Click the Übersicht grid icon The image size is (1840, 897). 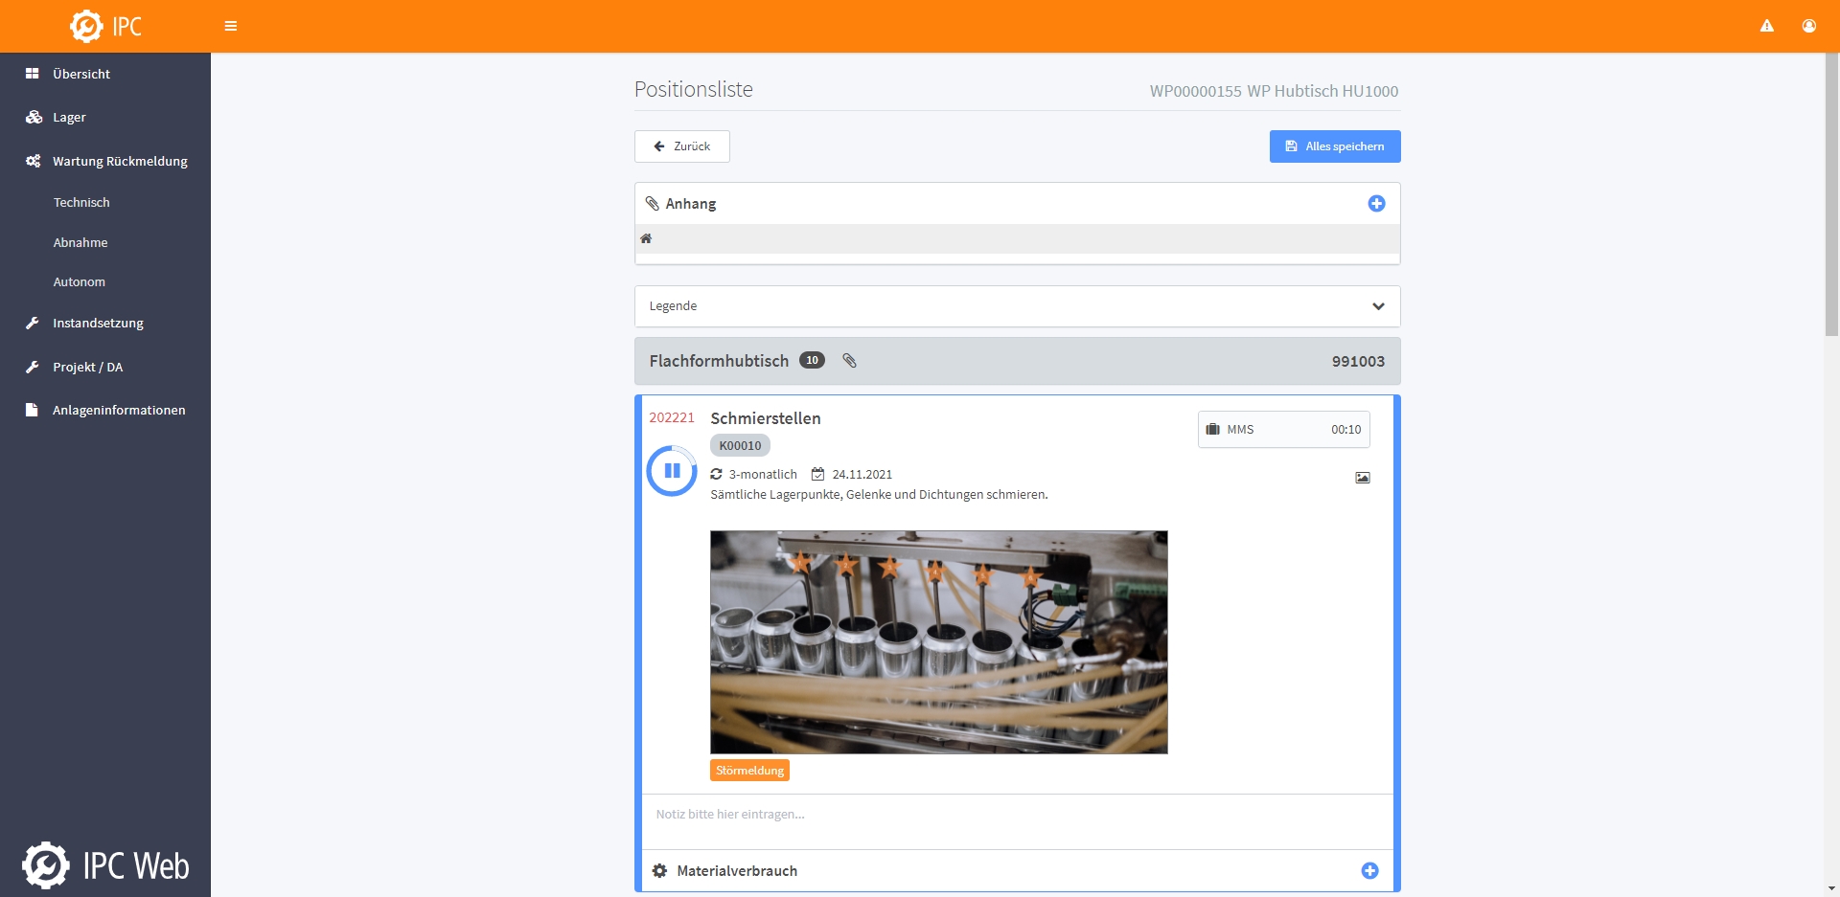(33, 74)
